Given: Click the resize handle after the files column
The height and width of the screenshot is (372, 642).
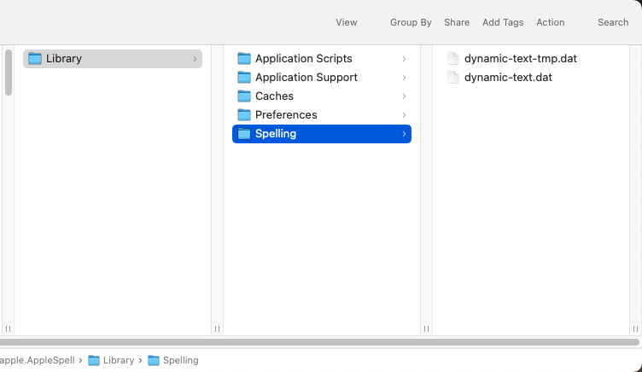Looking at the screenshot, I should [x=635, y=329].
